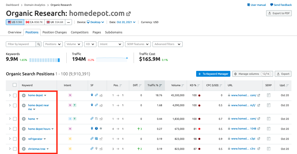Click the plus icon next to 'home depot'
The image size is (297, 154).
[24, 95]
